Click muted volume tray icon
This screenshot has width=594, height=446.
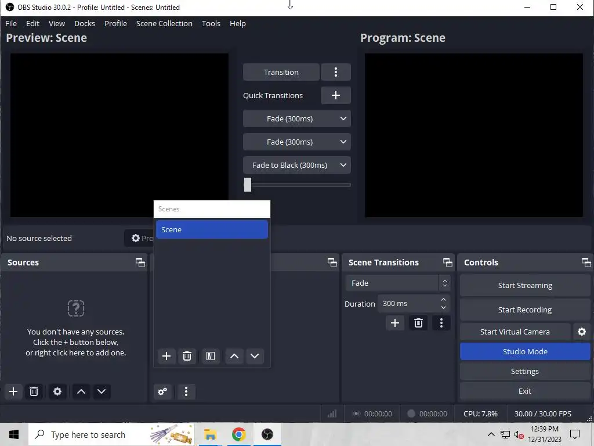(519, 434)
